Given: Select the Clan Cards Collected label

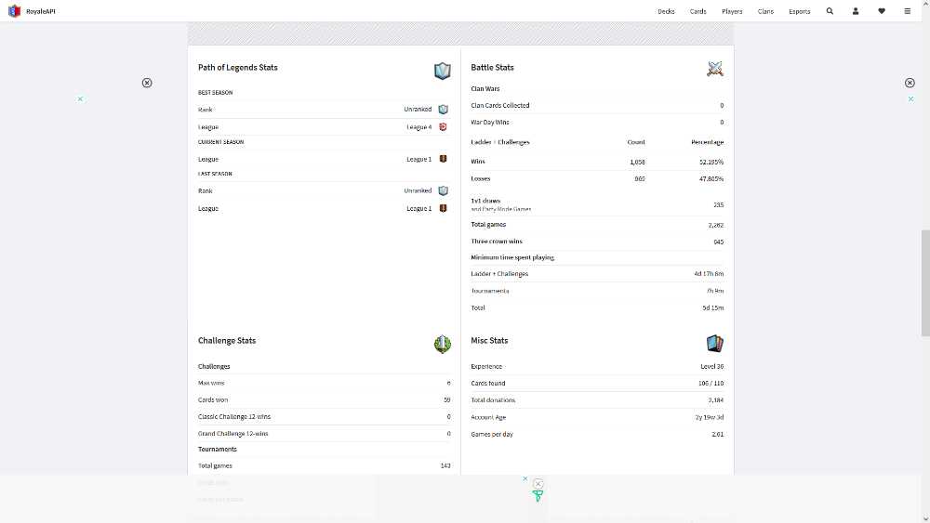Looking at the screenshot, I should pyautogui.click(x=500, y=105).
